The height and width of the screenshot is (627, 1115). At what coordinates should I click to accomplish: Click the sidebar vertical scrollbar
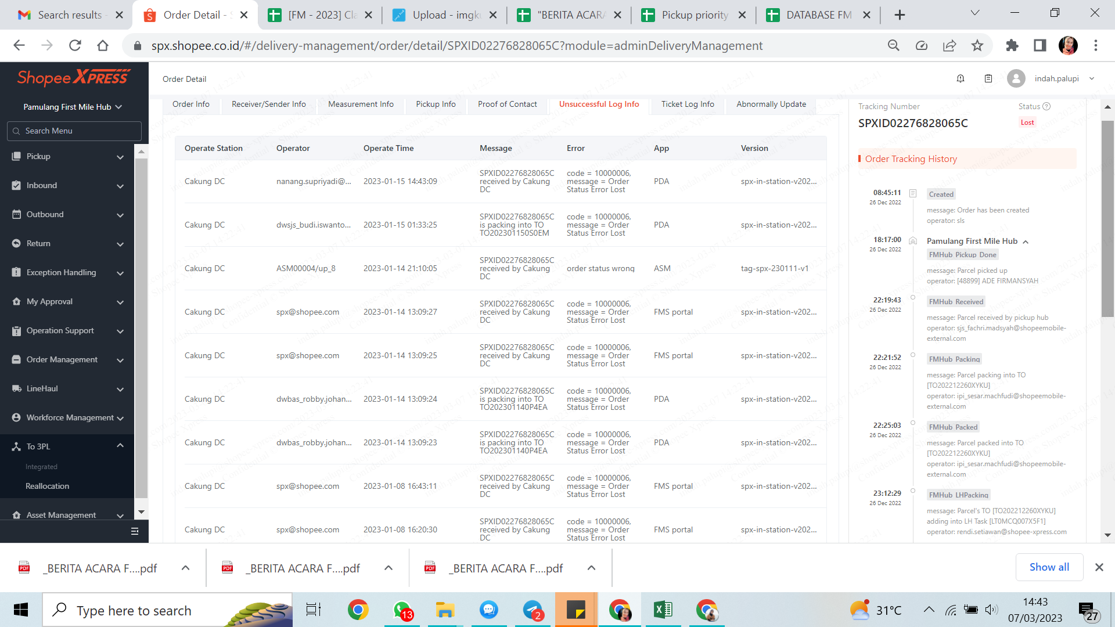point(141,328)
